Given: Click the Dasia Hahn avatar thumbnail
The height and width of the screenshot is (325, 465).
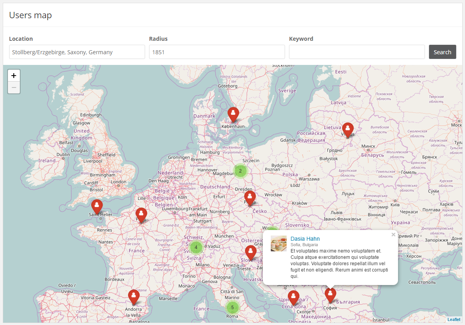Looking at the screenshot, I should point(278,243).
